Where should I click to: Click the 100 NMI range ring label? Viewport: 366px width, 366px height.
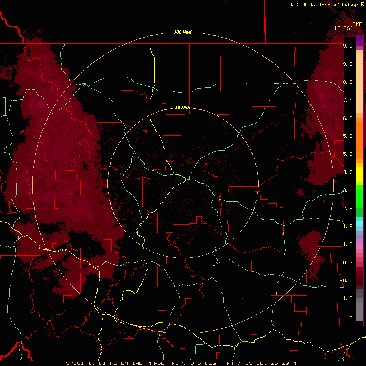coord(183,32)
